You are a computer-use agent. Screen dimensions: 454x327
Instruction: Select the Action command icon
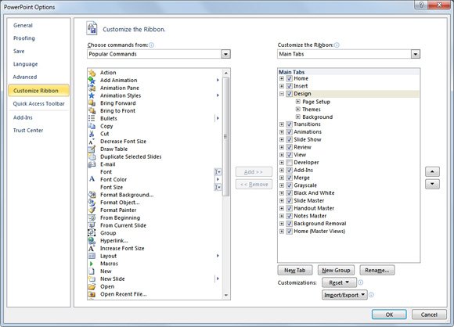click(92, 73)
